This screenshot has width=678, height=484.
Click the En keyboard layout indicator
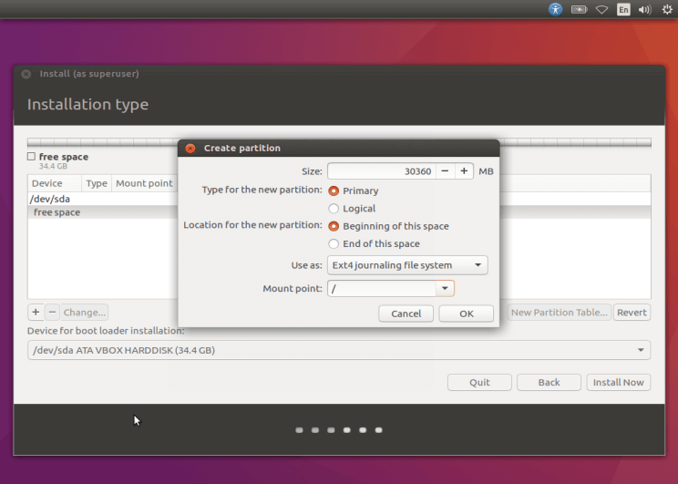(623, 9)
